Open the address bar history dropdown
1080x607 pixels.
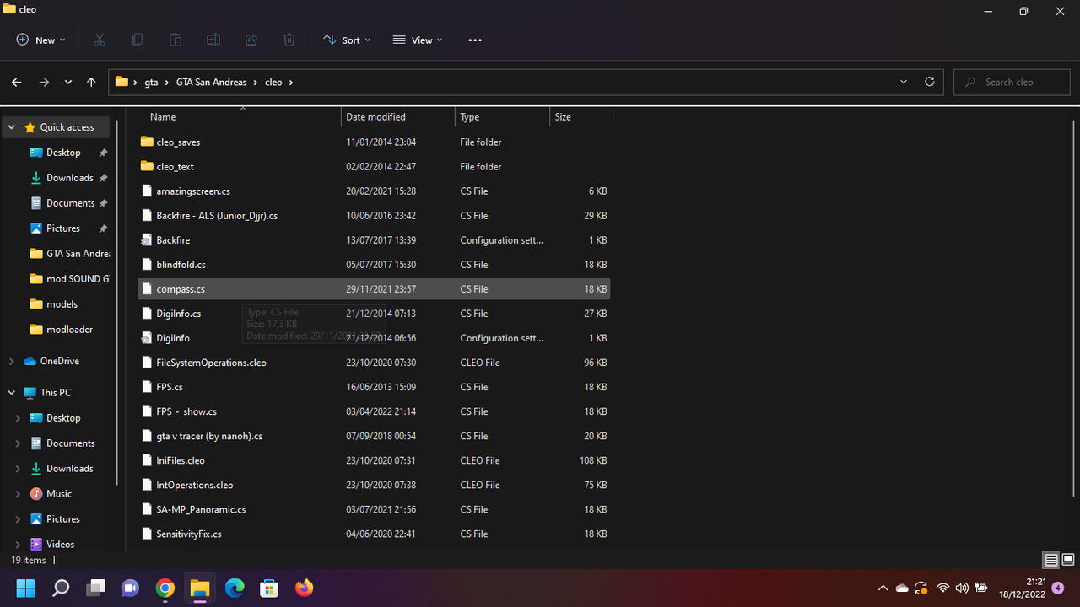pyautogui.click(x=904, y=82)
